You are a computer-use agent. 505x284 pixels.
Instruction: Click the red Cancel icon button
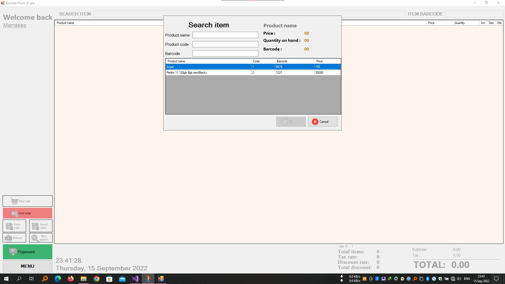315,122
